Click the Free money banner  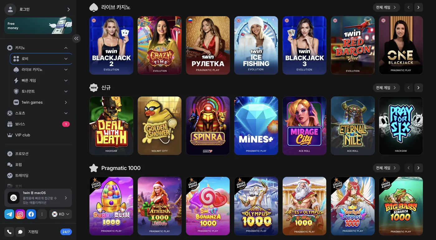click(x=38, y=26)
